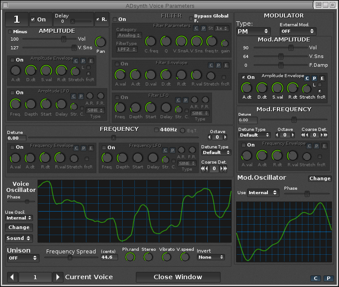
Task: Open the Unison OFF dropdown
Action: pos(23,258)
